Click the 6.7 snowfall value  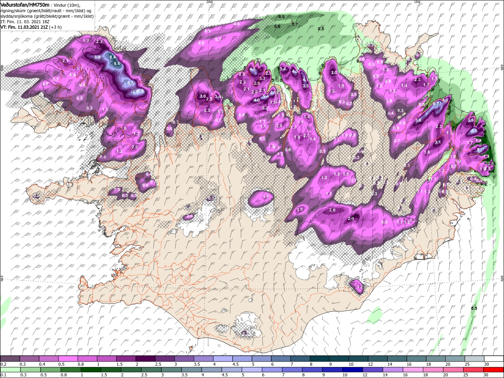pyautogui.click(x=436, y=104)
